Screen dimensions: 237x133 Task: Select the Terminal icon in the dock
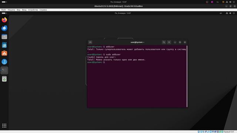point(4,70)
